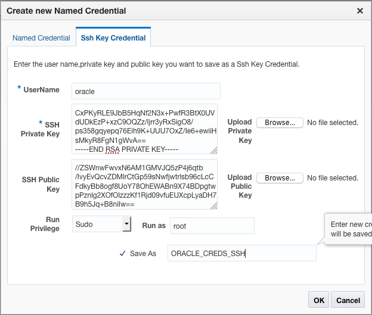This screenshot has width=372, height=315.
Task: Click the UserName input field
Action: (145, 91)
